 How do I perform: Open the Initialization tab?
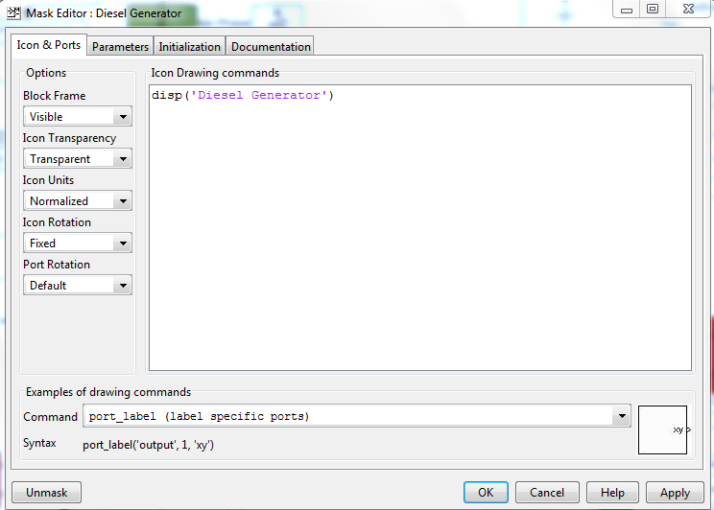(x=189, y=46)
